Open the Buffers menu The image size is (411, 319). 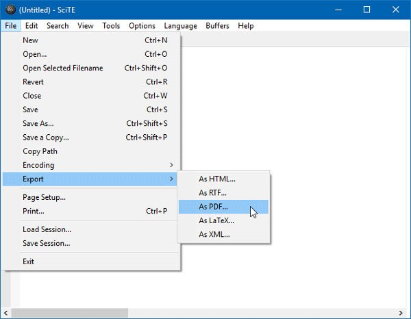pyautogui.click(x=217, y=25)
